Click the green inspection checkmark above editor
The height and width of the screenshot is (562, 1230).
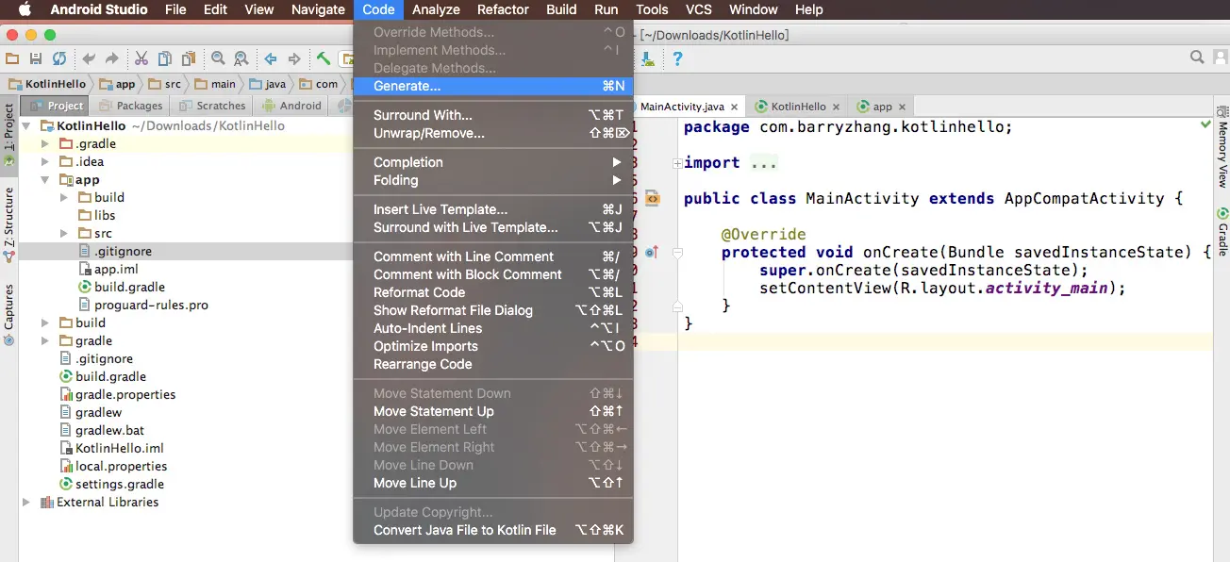click(1205, 124)
